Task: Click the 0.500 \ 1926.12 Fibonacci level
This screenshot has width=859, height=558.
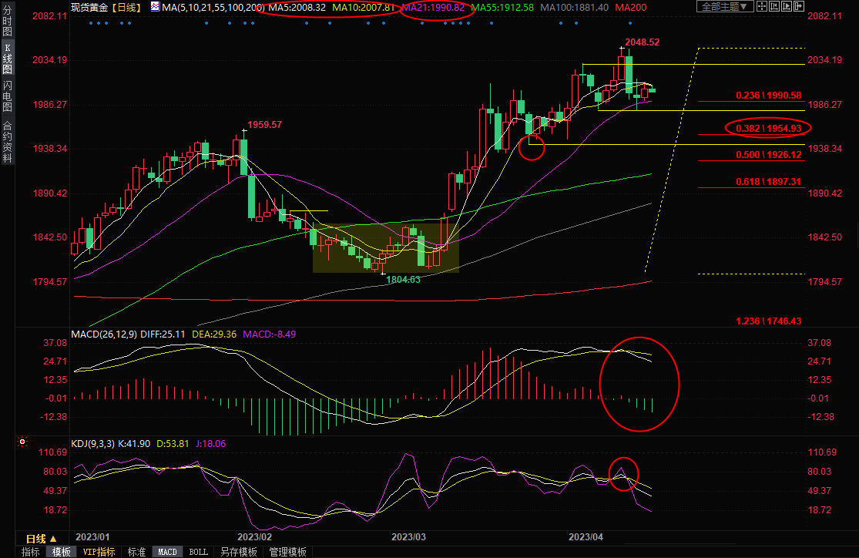Action: (769, 155)
